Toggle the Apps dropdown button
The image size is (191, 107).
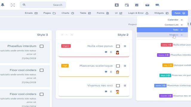(180, 13)
